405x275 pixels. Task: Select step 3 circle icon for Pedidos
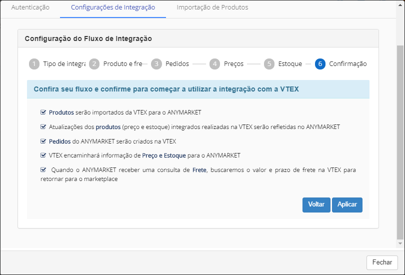click(x=156, y=64)
